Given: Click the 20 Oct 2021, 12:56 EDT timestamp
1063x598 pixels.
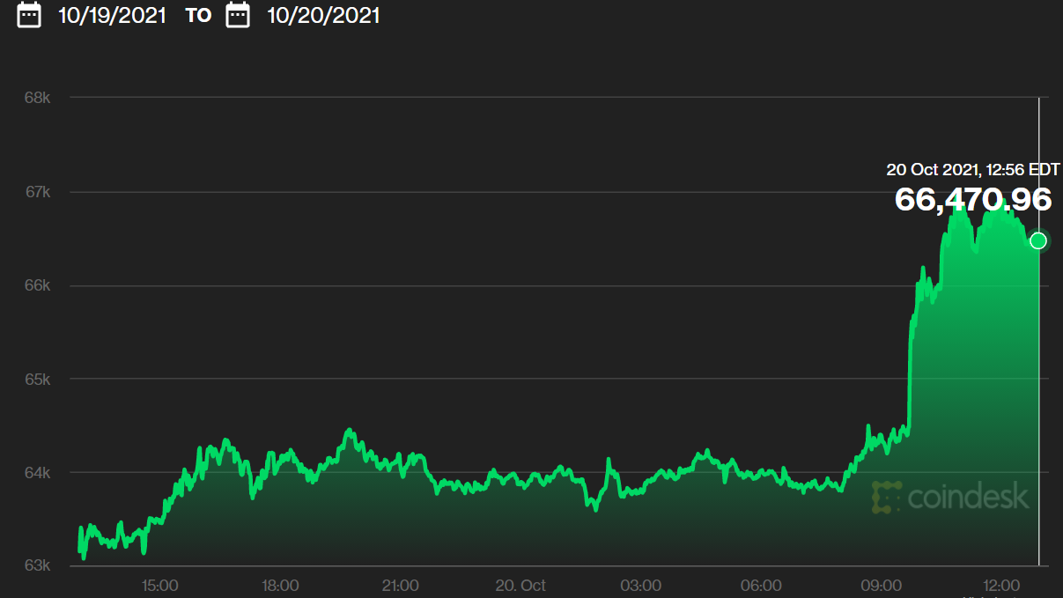Looking at the screenshot, I should click(972, 169).
